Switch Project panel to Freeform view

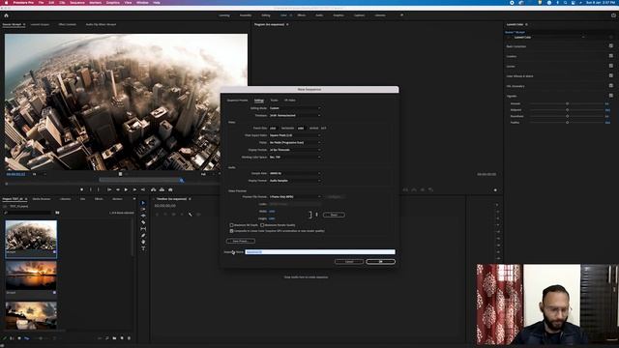point(26,338)
